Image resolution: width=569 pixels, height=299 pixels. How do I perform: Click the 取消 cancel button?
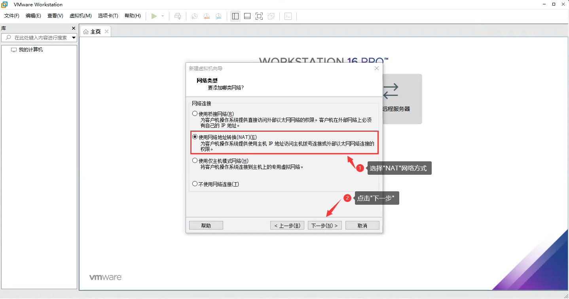[362, 225]
